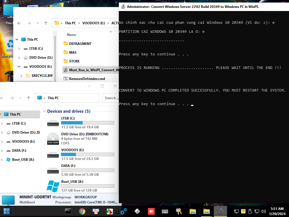Screen dimensions: 289x217
Task: Collapse This PC in upper tree
Action: pyautogui.click(x=17, y=40)
